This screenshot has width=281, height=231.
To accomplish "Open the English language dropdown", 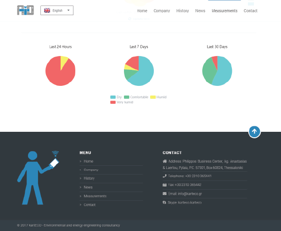I will point(57,10).
